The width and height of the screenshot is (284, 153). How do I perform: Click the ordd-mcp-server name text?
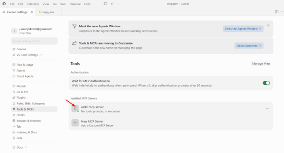point(93,107)
